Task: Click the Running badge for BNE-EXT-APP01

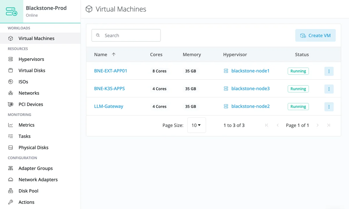Action: pyautogui.click(x=298, y=71)
